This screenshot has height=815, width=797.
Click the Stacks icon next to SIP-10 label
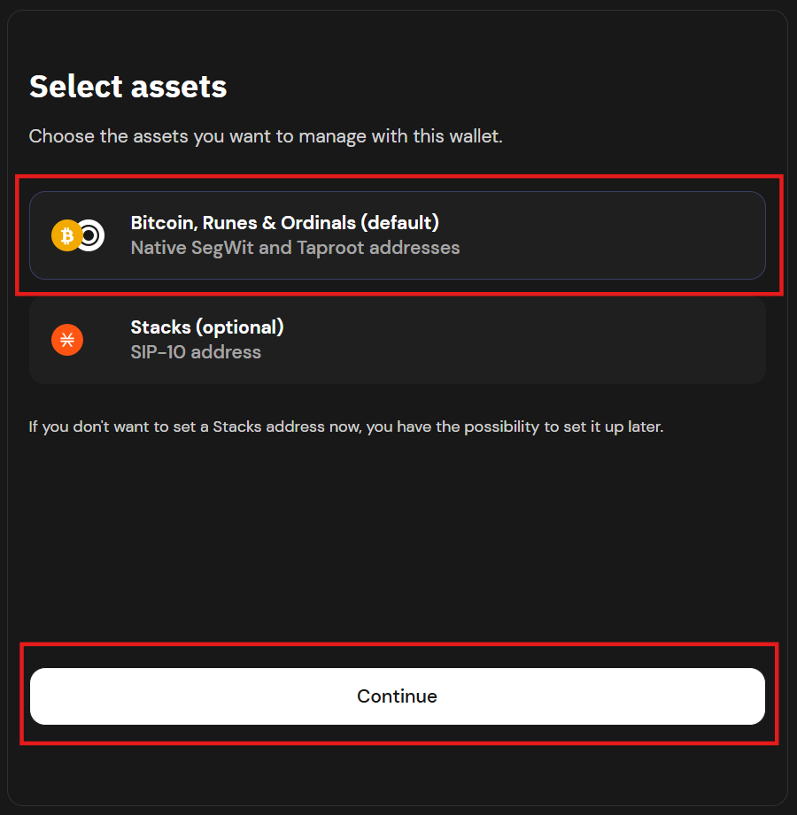pyautogui.click(x=66, y=340)
